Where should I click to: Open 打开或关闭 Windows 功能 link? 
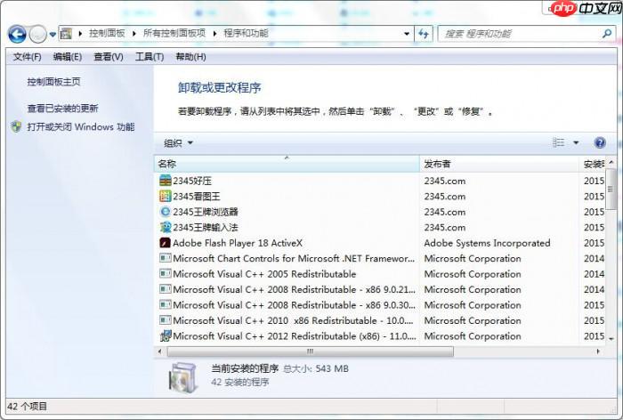click(81, 127)
